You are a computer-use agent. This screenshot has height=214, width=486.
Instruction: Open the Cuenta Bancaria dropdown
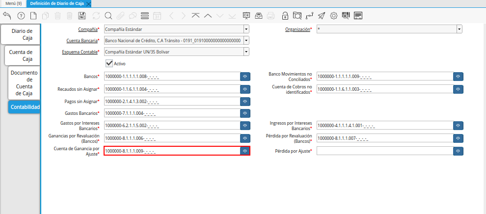click(x=246, y=41)
